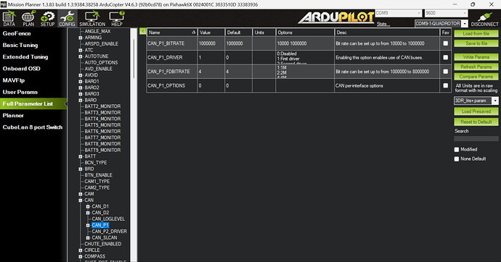Click the DISCONNECT plug icon

[485, 19]
